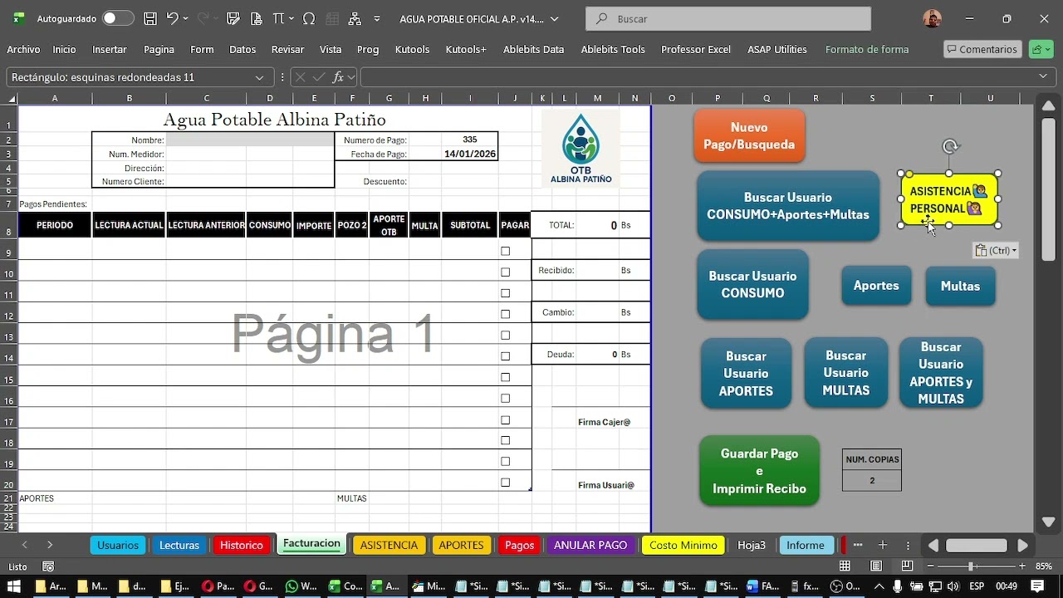Check the PAGAR checkbox in row 16
Screen dimensions: 1063x598
505,398
